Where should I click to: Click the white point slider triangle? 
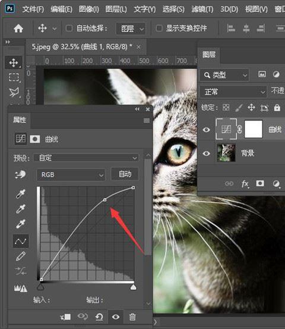click(134, 287)
